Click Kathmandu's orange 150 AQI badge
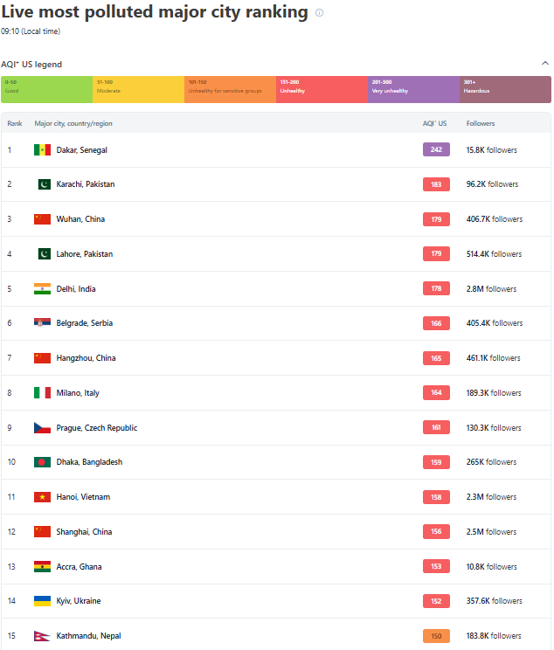The image size is (554, 650). pyautogui.click(x=436, y=636)
